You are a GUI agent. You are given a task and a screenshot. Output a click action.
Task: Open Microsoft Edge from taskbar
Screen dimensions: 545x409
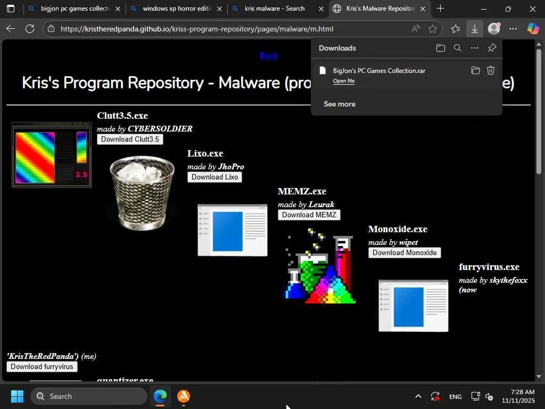point(160,396)
